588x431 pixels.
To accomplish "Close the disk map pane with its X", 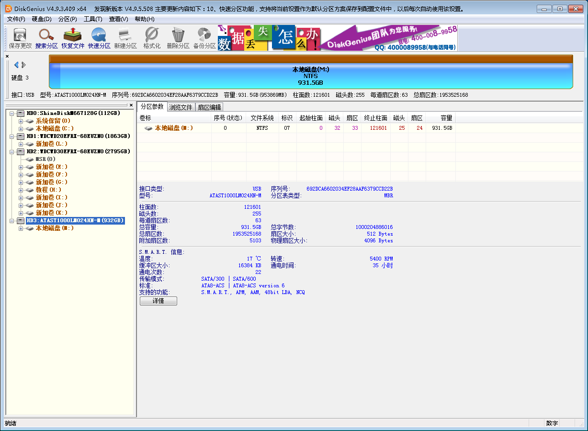I will [7, 57].
